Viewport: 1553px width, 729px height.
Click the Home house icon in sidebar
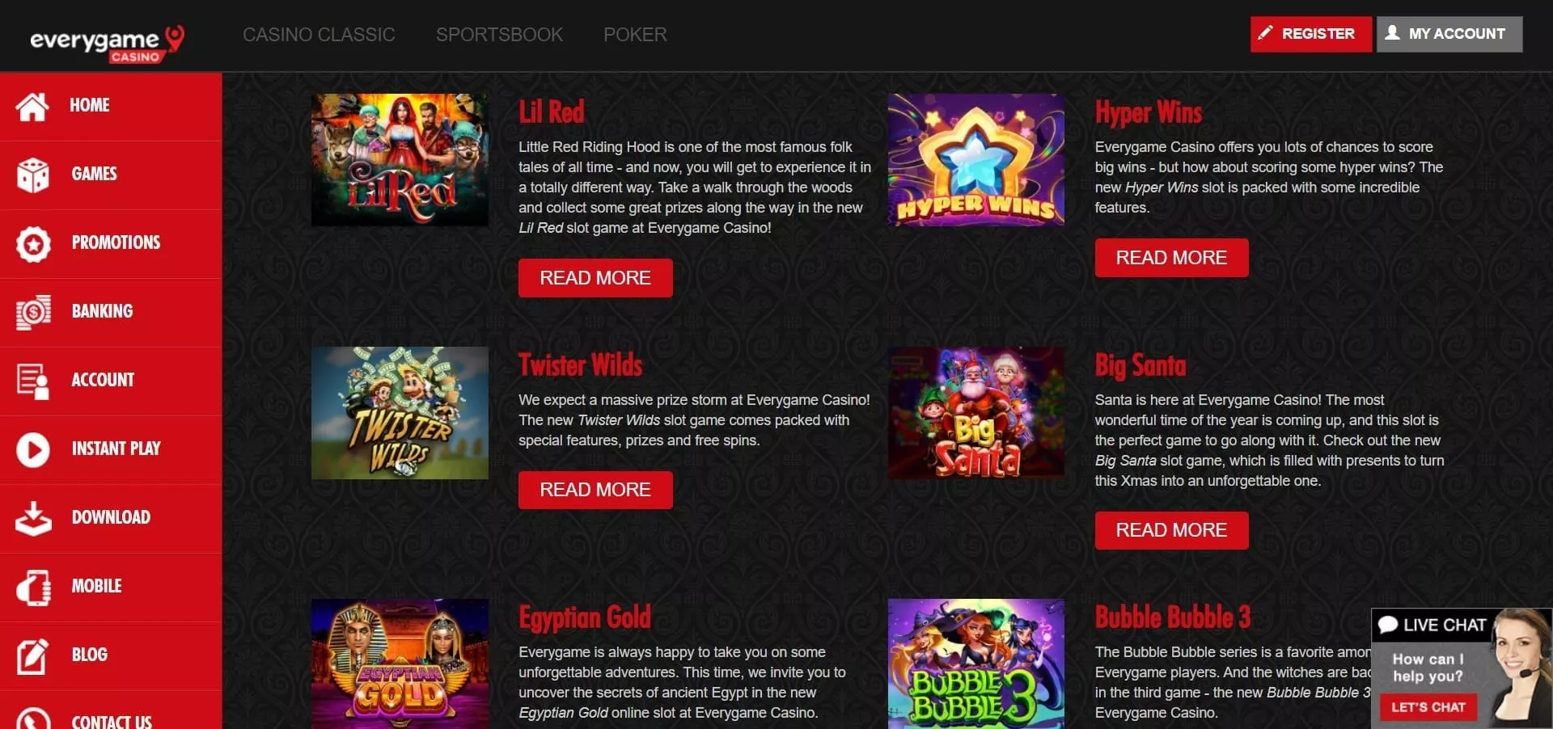tap(32, 106)
